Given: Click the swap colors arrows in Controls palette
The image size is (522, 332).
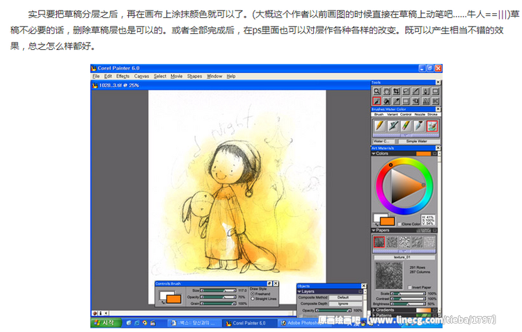Looking at the screenshot, I should [163, 302].
